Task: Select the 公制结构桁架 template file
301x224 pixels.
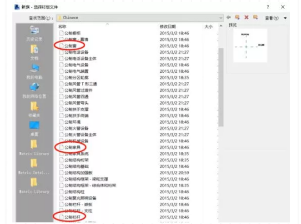Action: coord(74,160)
